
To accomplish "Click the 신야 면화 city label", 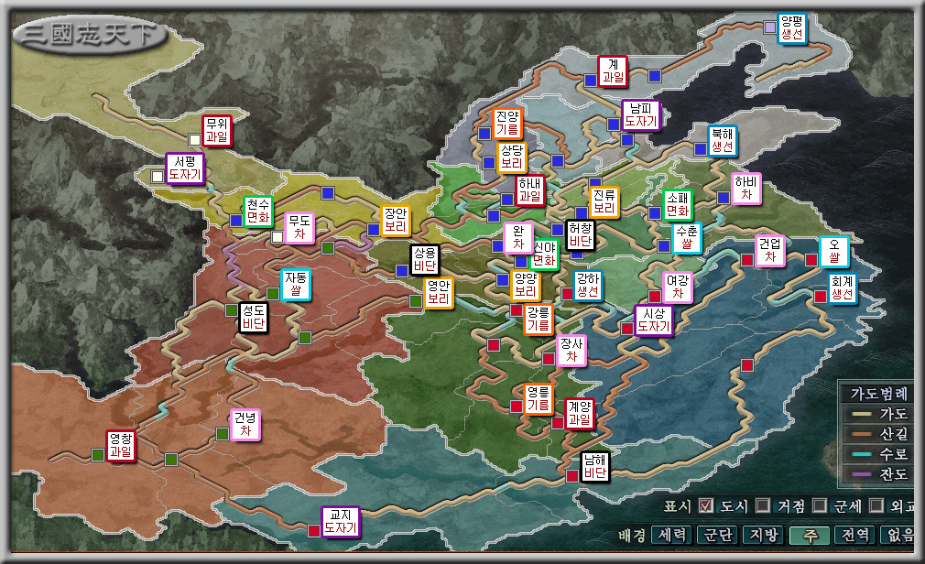I will (x=544, y=255).
